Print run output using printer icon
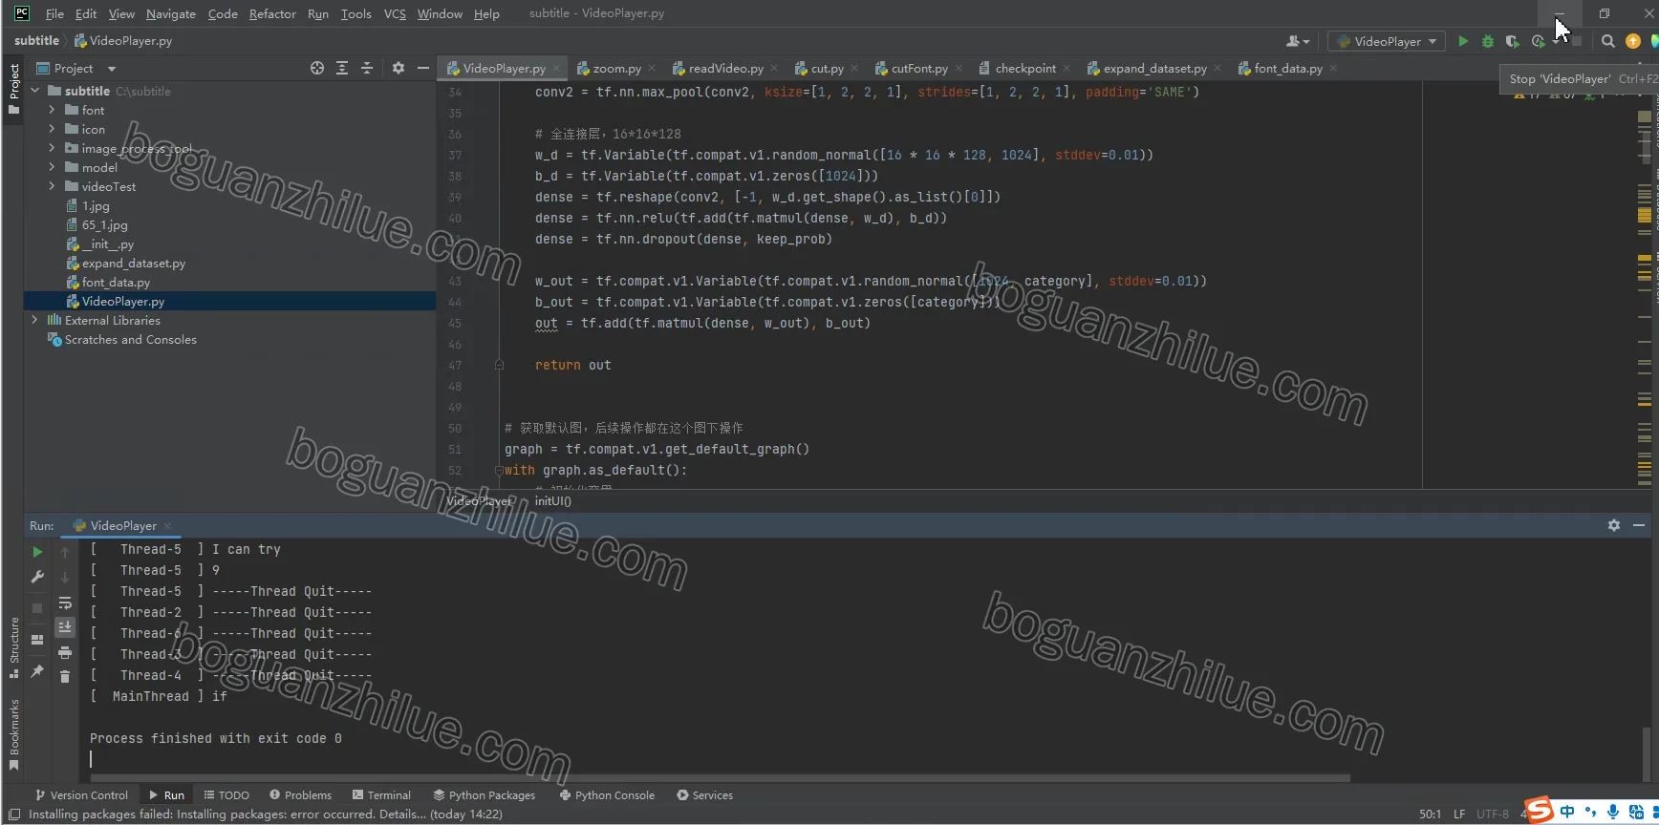The height and width of the screenshot is (825, 1659). coord(65,652)
